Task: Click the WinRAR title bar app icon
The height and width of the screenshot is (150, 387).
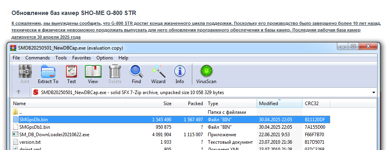Action: [13, 48]
